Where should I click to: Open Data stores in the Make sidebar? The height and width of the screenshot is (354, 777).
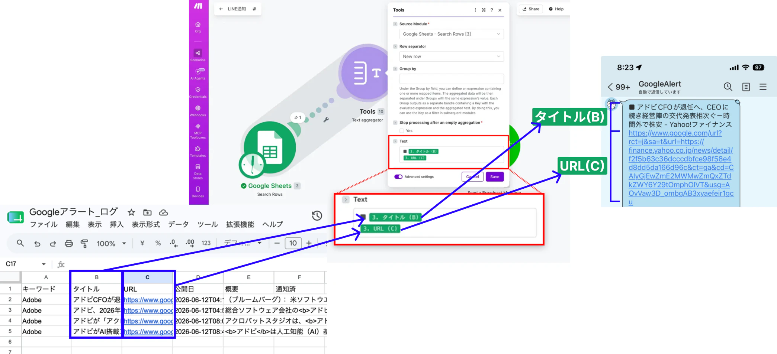[x=198, y=172]
